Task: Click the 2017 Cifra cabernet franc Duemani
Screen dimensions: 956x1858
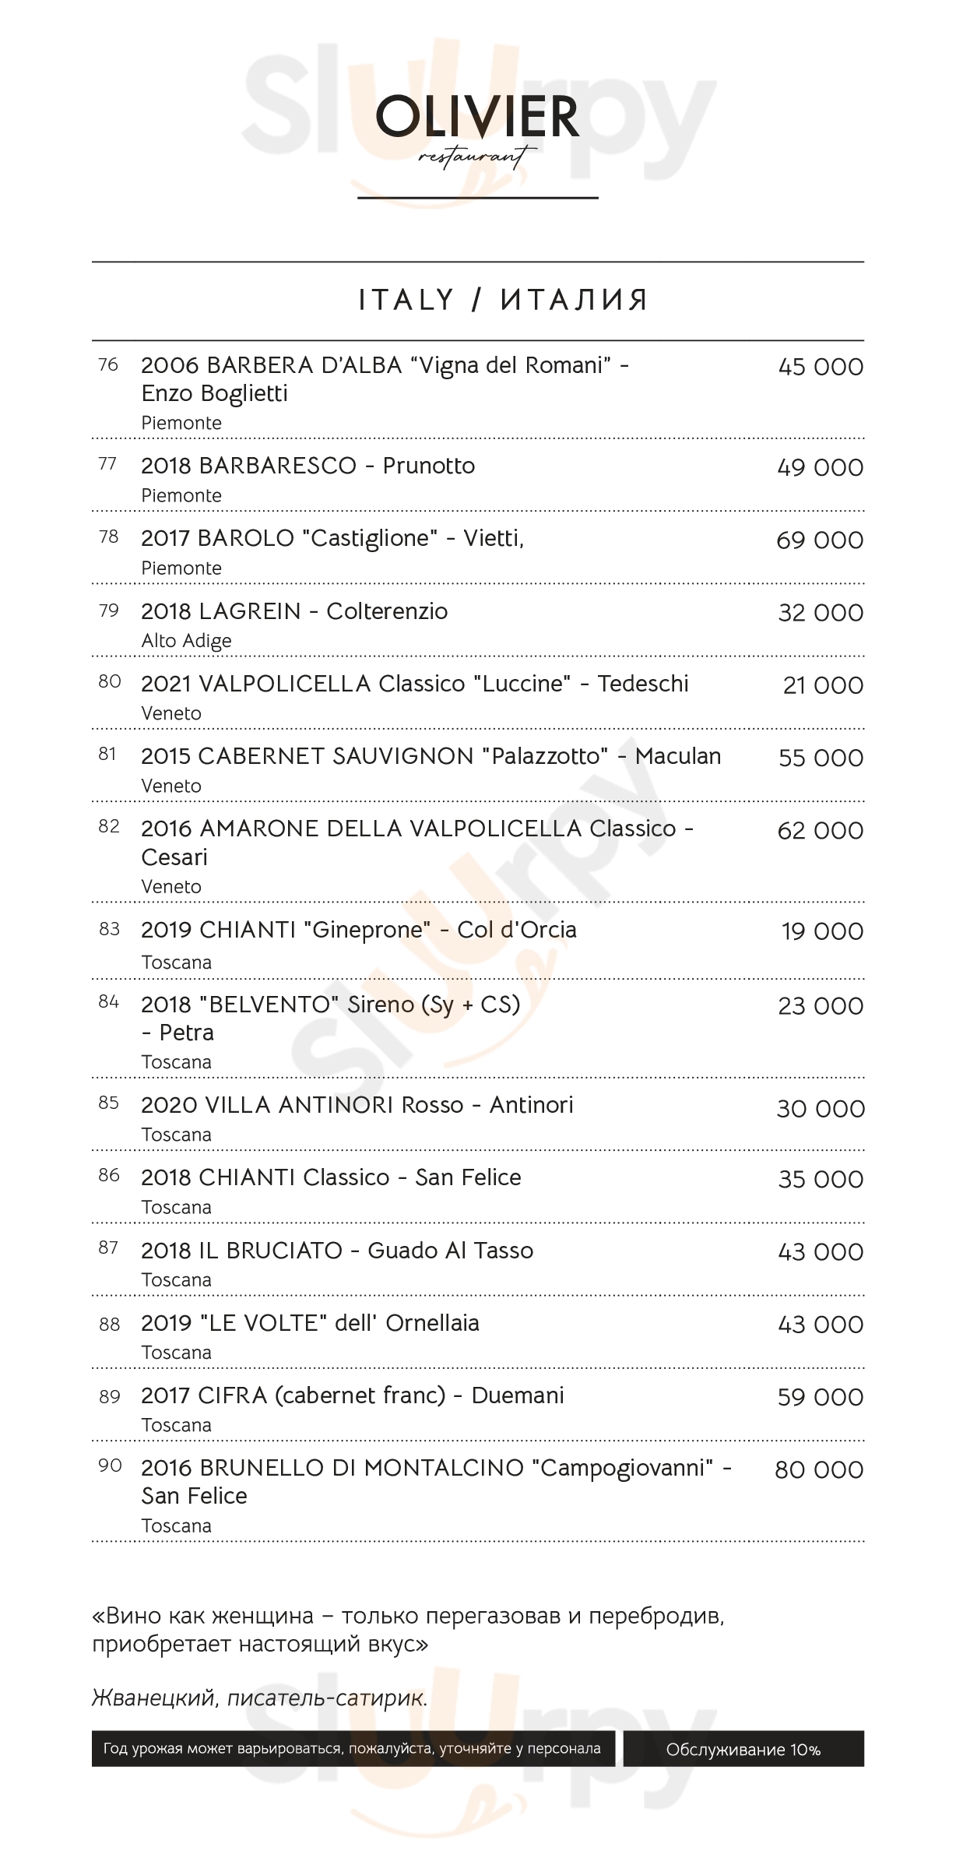Action: point(352,1395)
